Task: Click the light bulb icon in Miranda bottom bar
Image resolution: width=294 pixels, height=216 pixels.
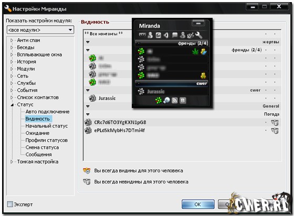Action: pyautogui.click(x=166, y=101)
